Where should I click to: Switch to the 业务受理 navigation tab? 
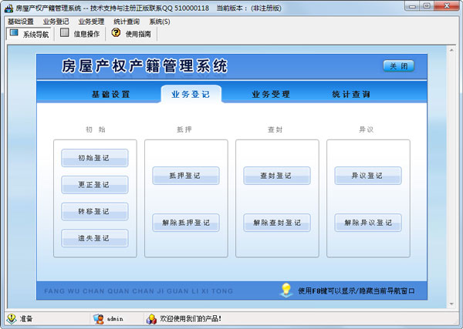pyautogui.click(x=271, y=94)
